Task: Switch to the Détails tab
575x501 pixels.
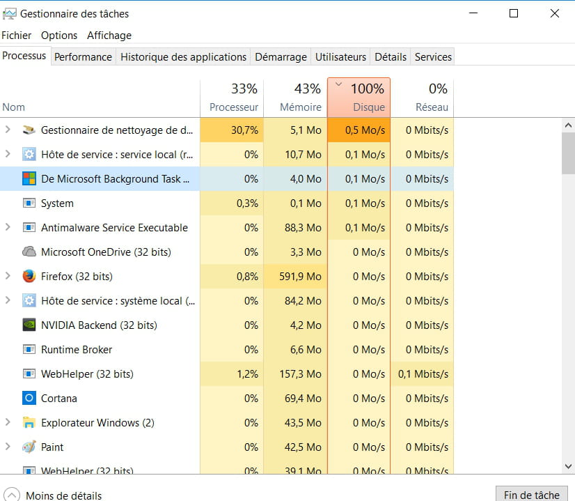Action: pos(391,57)
